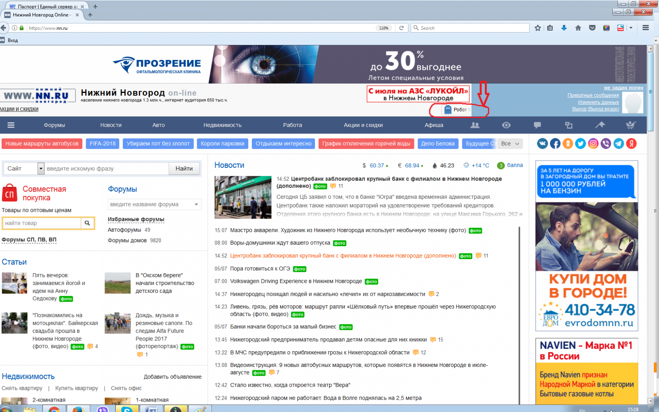Screen dimensions: 659x412
Task: Click the Instagram icon
Action: [593, 144]
